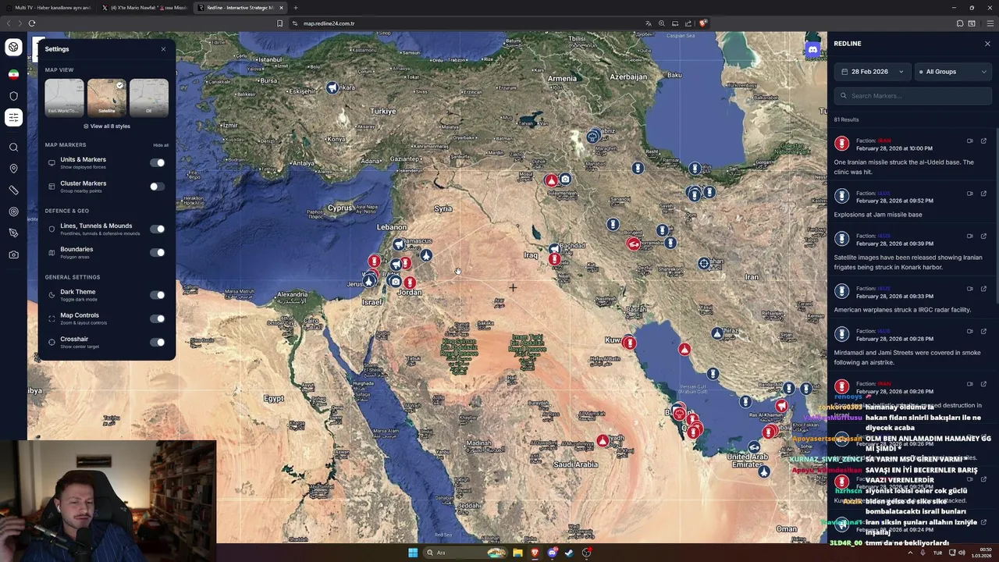Screen dimensions: 999x562
Task: Select the ruler measure tool
Action: tap(13, 190)
